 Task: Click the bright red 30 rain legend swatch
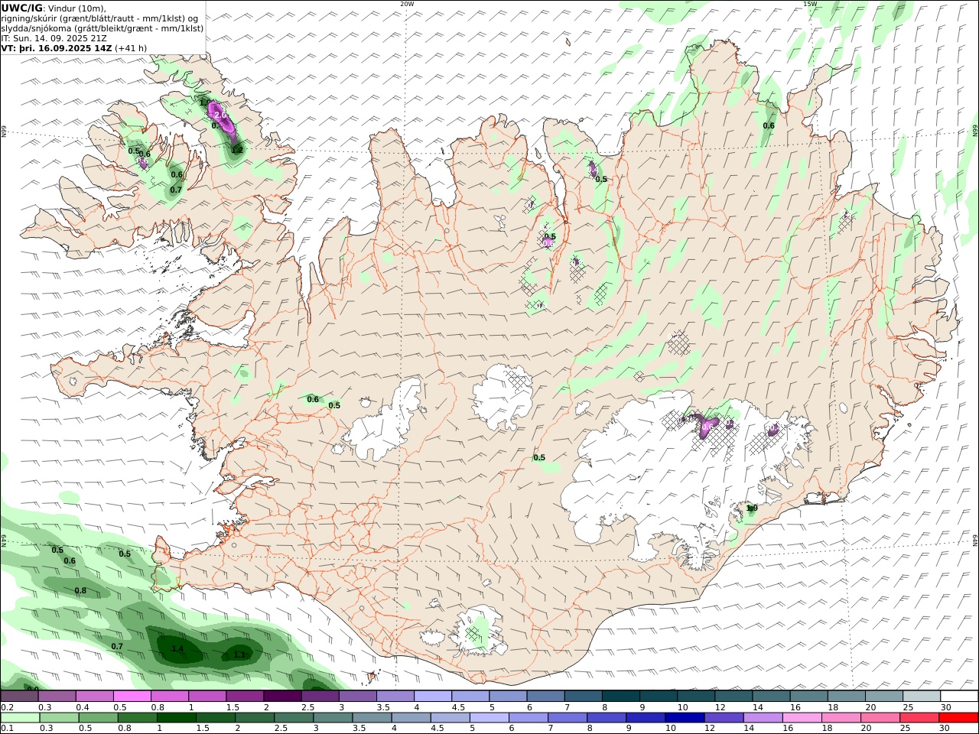pyautogui.click(x=958, y=718)
